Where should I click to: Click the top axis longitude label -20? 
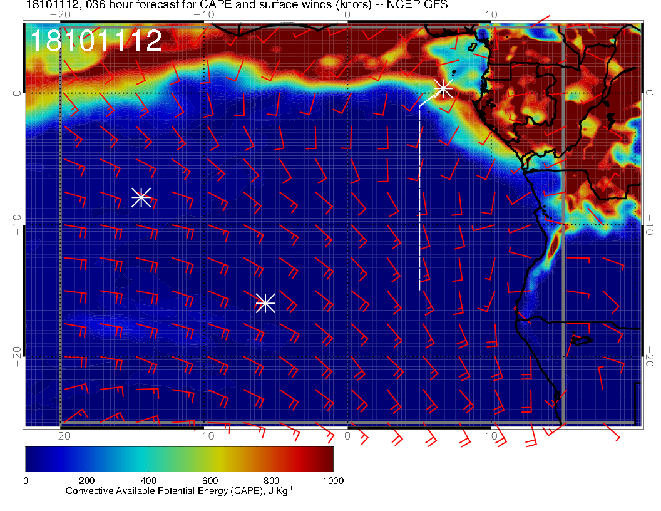point(60,15)
